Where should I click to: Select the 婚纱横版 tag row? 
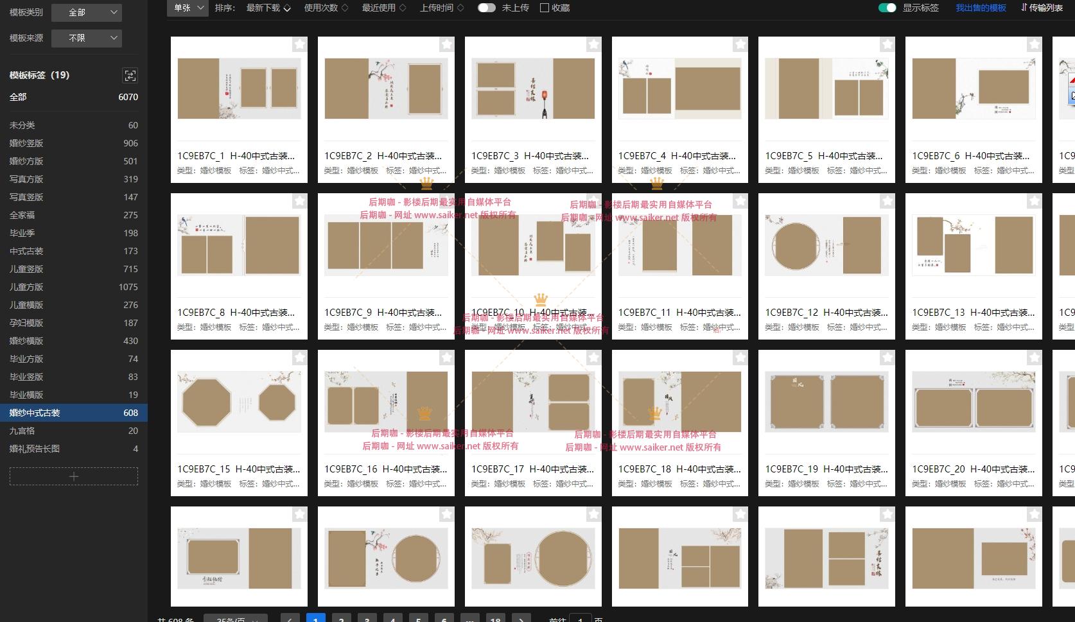coord(74,341)
